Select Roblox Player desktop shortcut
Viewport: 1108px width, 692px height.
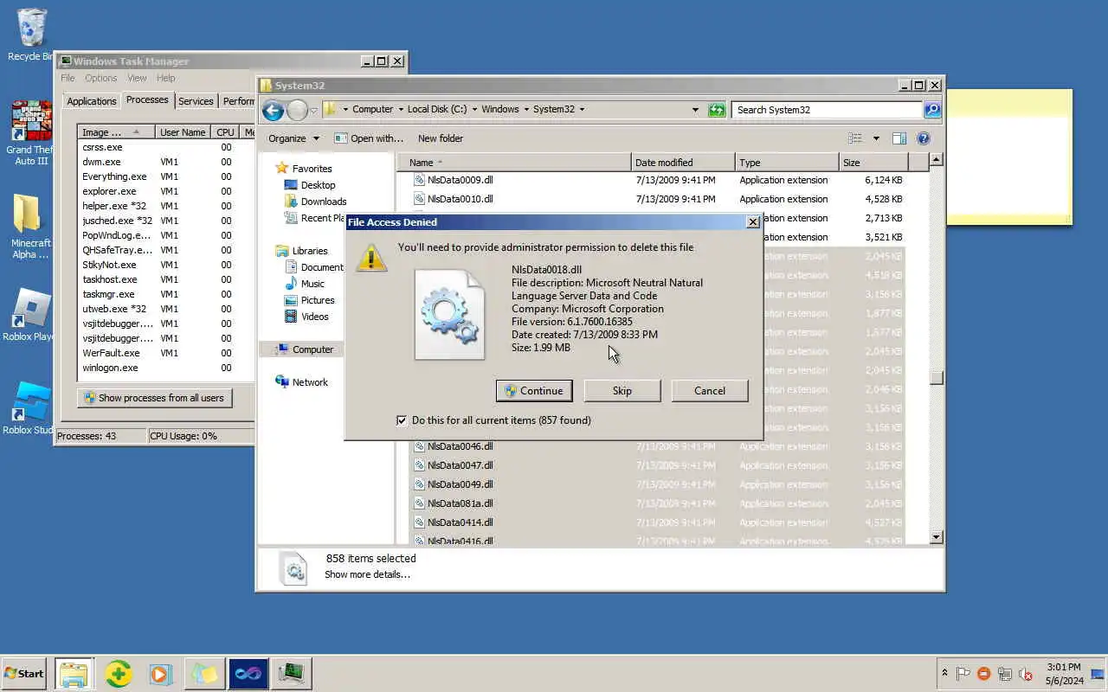[x=31, y=315]
